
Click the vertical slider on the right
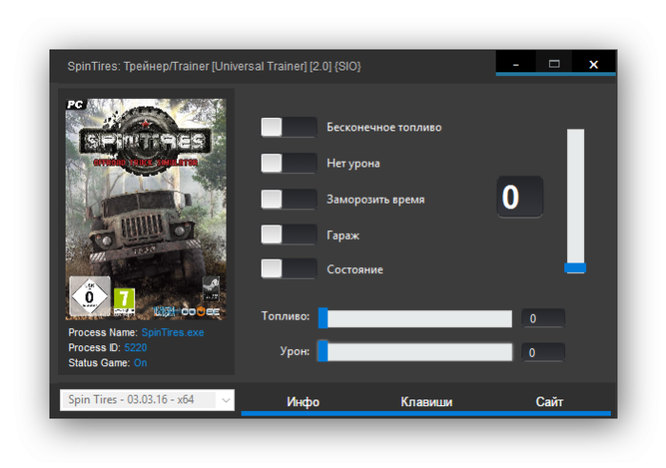tap(576, 202)
